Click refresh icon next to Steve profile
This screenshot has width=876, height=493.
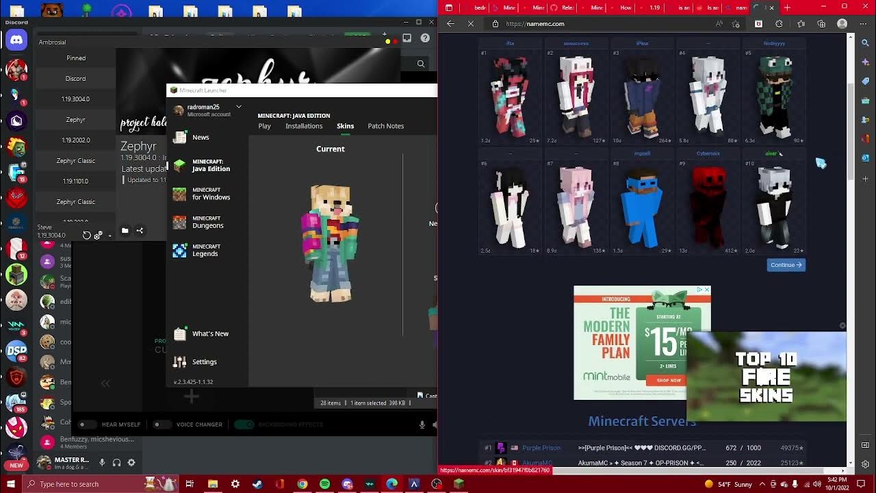[87, 235]
